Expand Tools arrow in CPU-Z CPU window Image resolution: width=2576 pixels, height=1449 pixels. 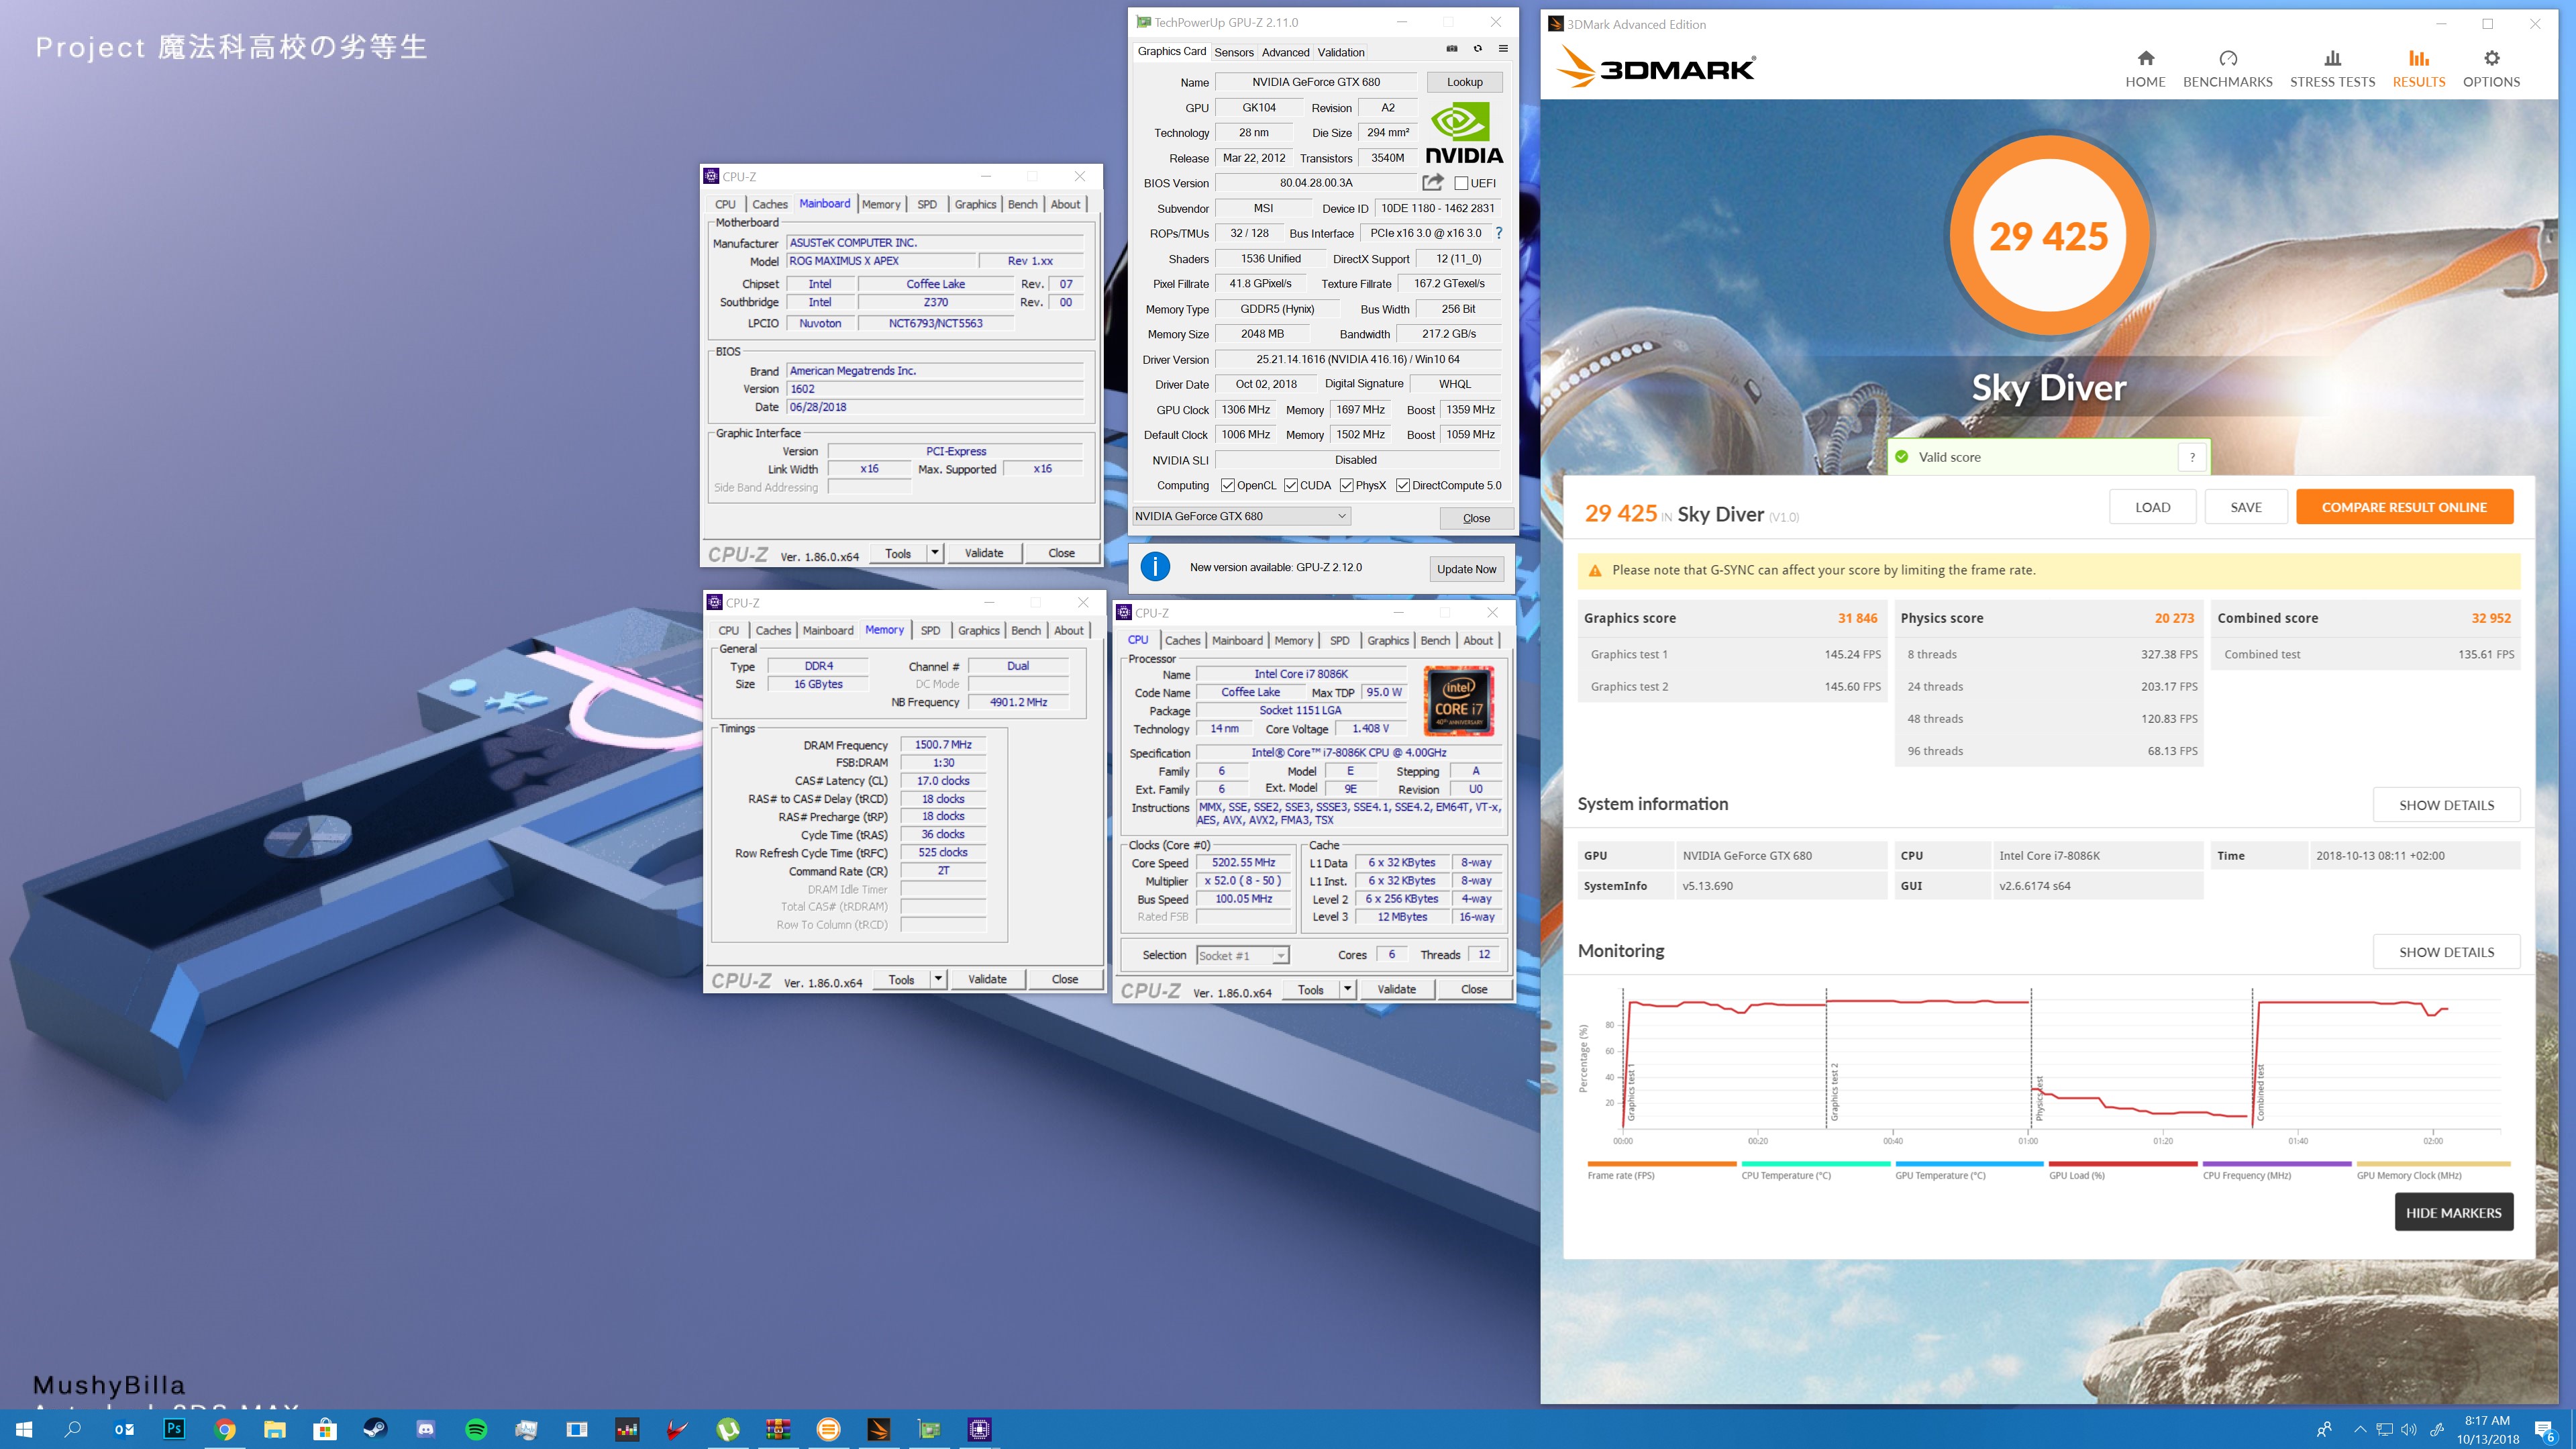1348,989
